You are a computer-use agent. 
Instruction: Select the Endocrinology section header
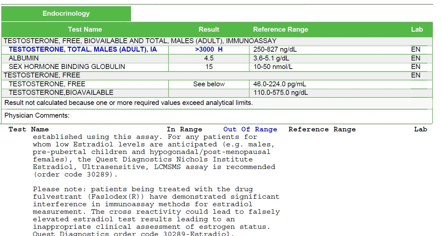[66, 14]
